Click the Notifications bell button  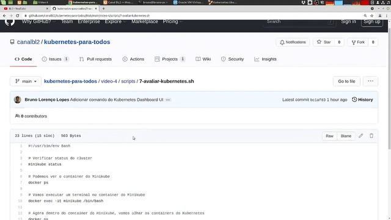click(293, 42)
